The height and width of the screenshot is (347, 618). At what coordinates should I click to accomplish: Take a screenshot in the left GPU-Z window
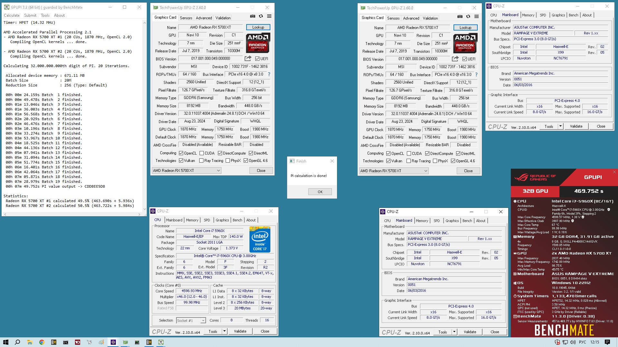(x=253, y=16)
